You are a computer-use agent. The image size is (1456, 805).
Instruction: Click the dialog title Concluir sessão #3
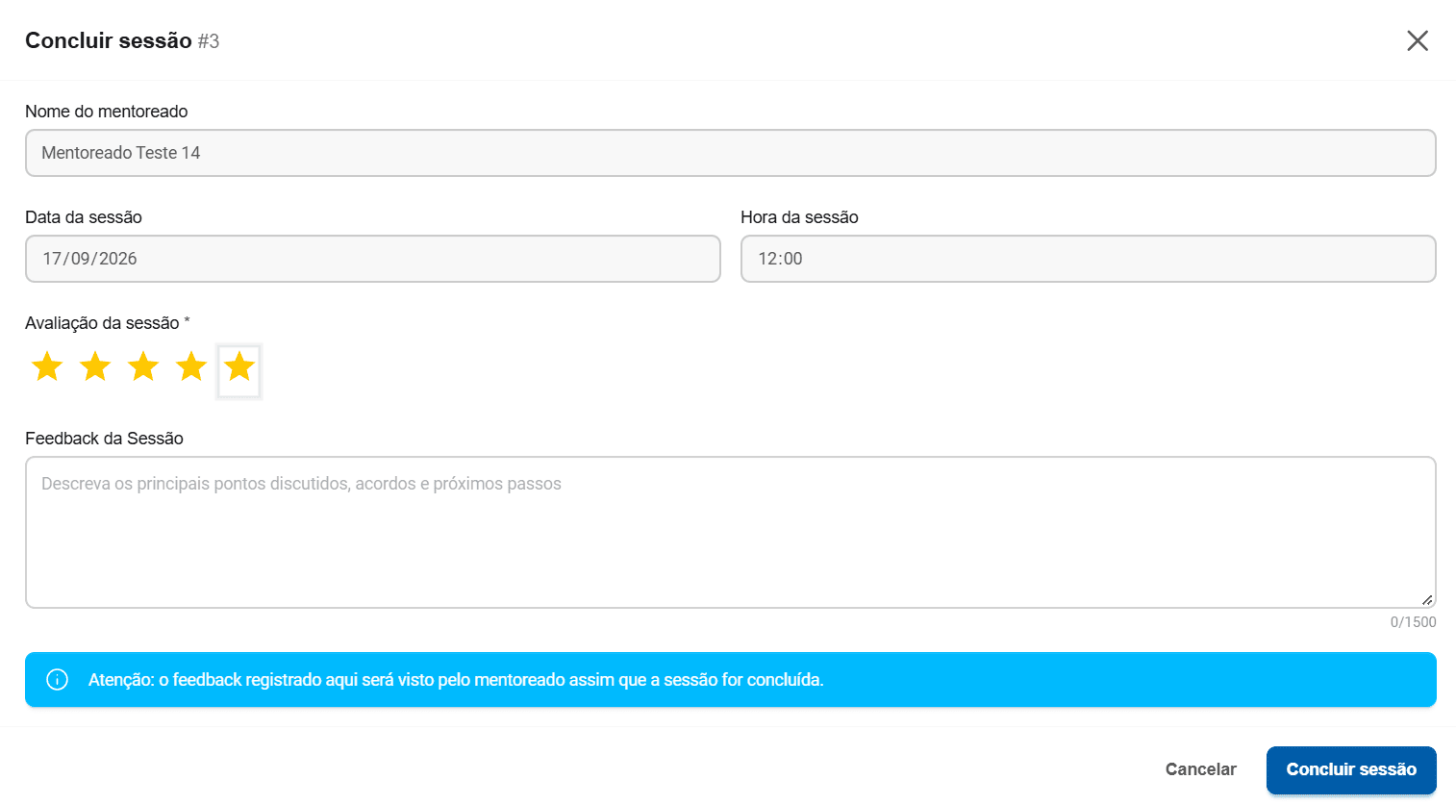pyautogui.click(x=122, y=40)
